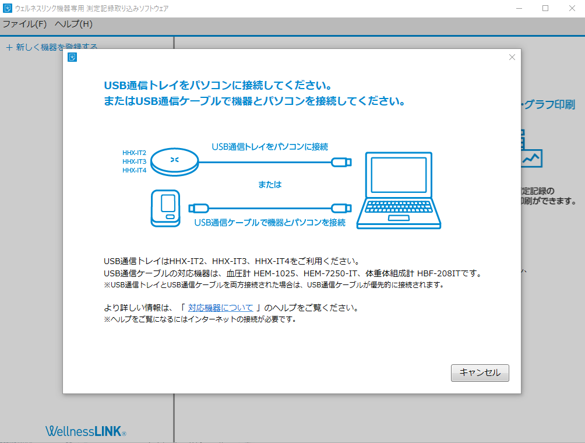The width and height of the screenshot is (585, 443).
Task: Click the dialog's small app icon
Action: [x=72, y=57]
